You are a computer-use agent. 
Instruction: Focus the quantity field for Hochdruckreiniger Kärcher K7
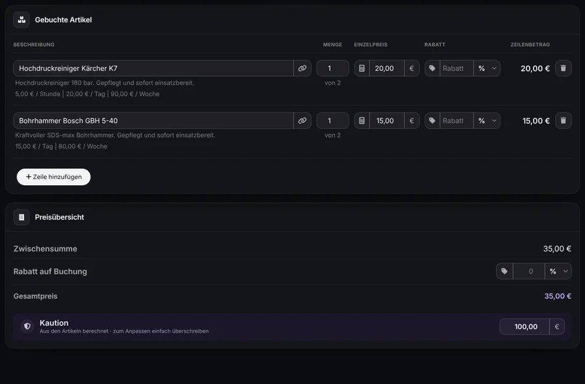333,68
